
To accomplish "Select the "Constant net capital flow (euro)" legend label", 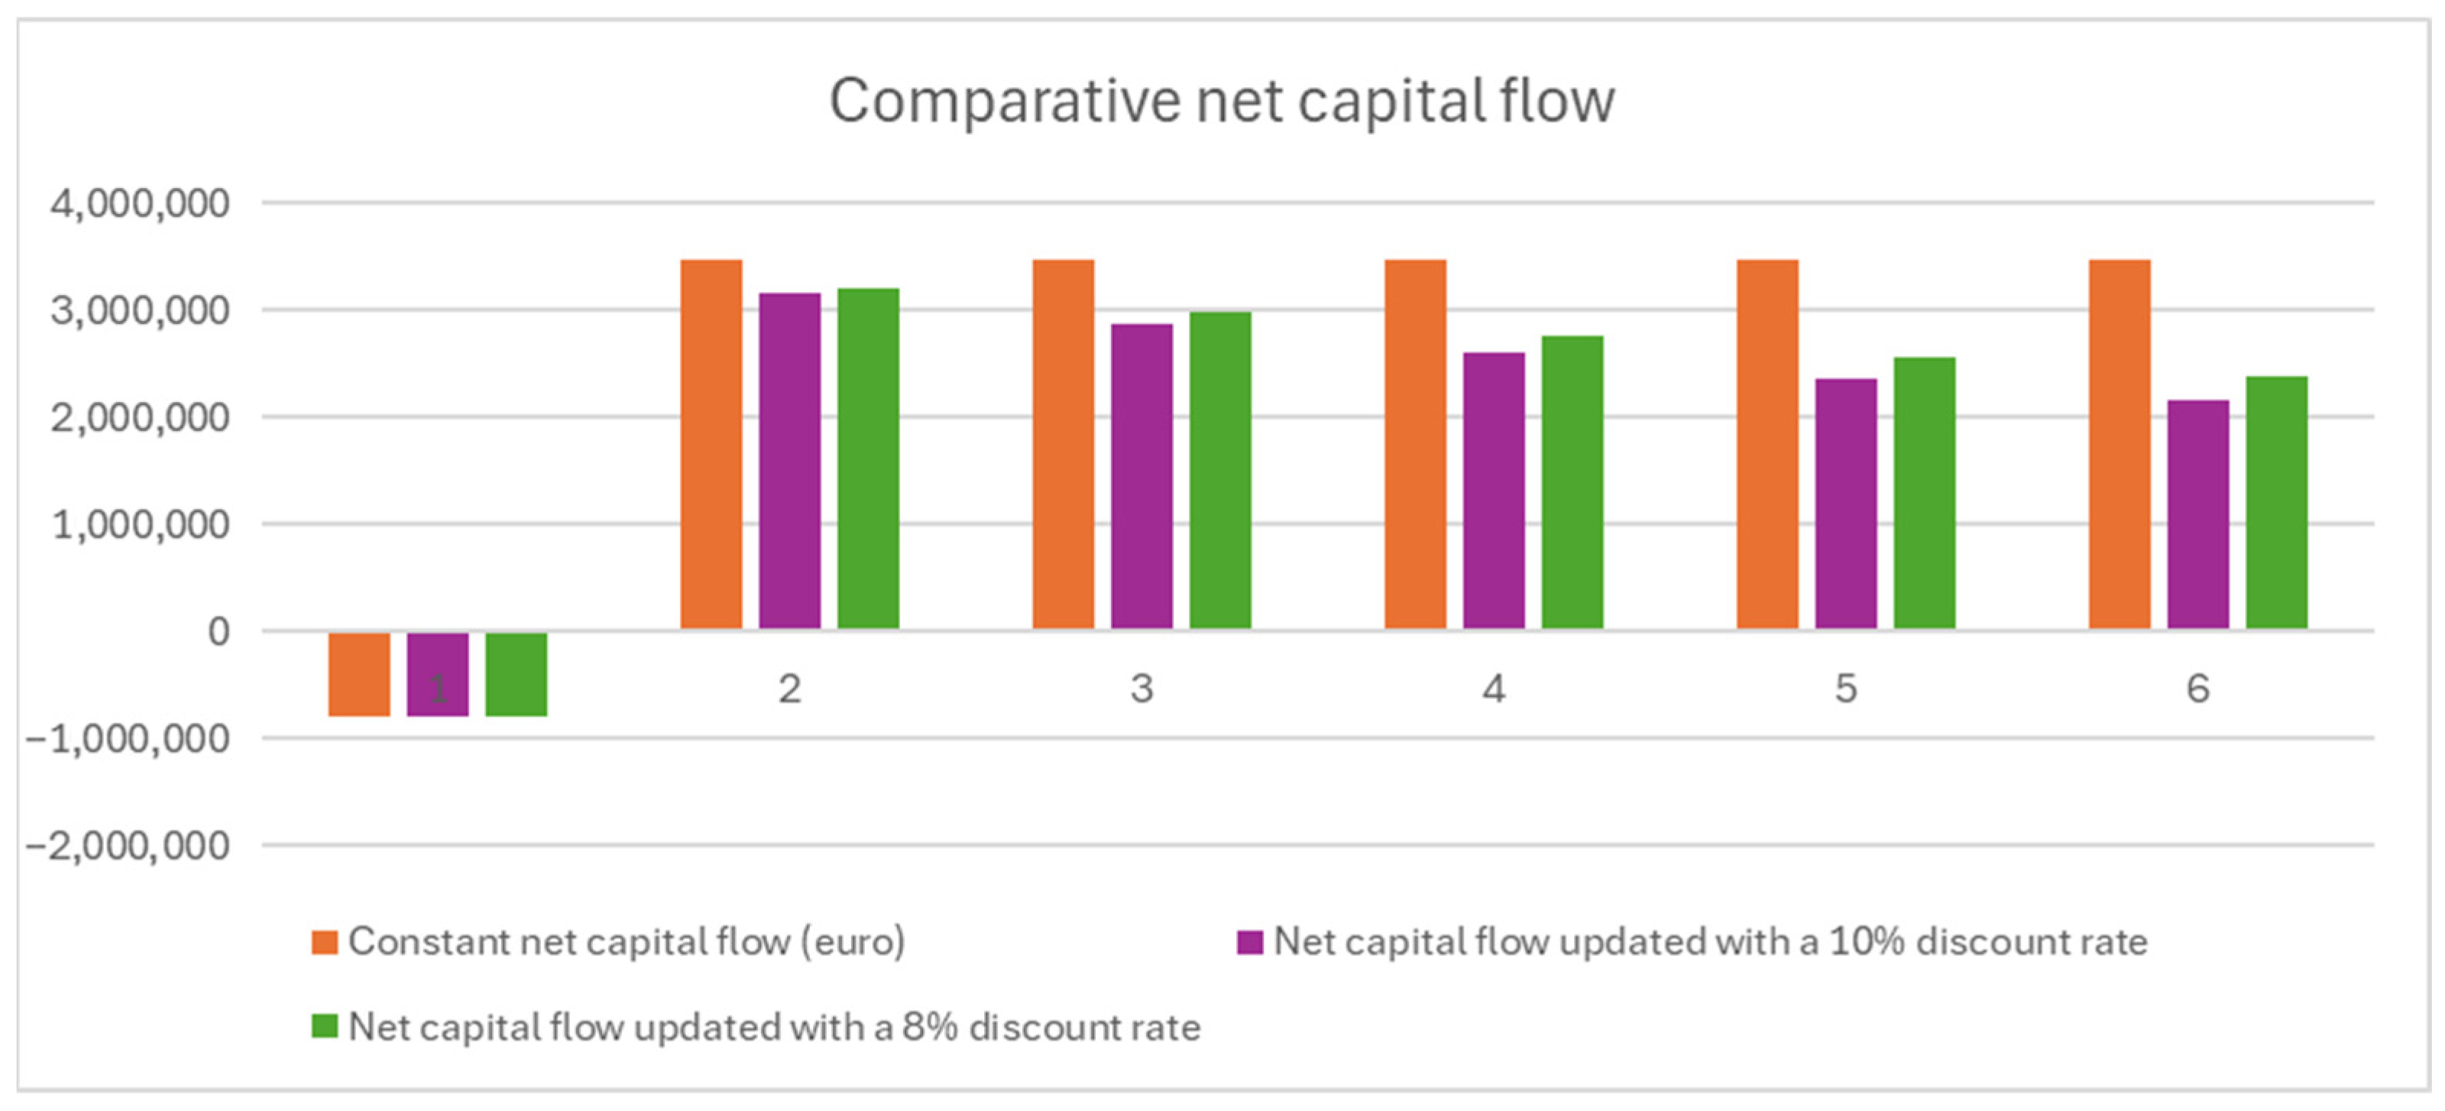I will click(x=627, y=942).
